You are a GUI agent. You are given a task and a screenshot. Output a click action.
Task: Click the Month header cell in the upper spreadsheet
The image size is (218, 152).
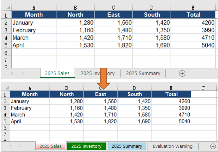34,15
